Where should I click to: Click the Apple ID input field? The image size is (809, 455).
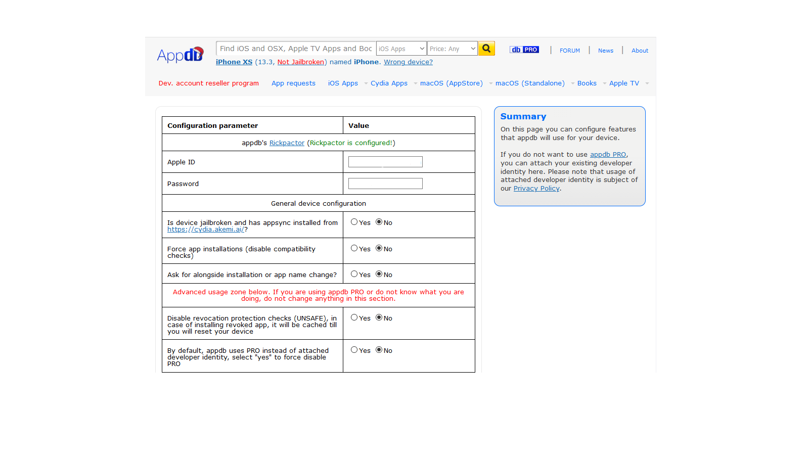(x=385, y=162)
